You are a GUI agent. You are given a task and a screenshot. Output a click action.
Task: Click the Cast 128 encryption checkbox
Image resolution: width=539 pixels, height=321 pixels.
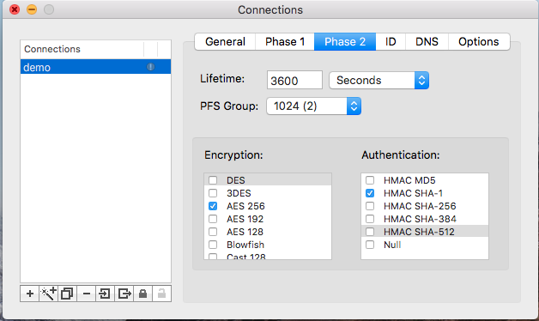click(213, 257)
